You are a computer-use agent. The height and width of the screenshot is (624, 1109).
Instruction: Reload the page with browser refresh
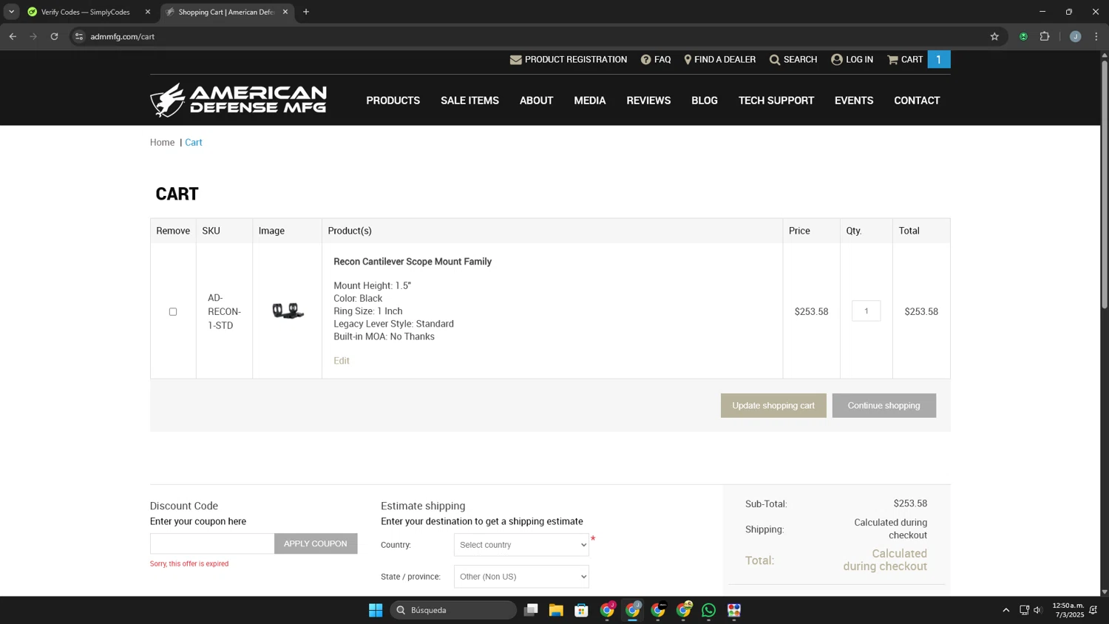click(x=54, y=36)
